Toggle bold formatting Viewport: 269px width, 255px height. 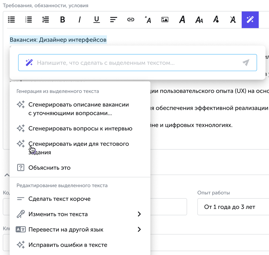pyautogui.click(x=63, y=20)
